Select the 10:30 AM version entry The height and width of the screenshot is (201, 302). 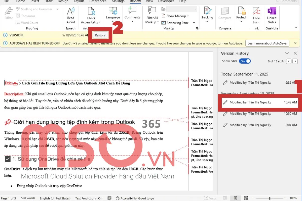coord(257,114)
